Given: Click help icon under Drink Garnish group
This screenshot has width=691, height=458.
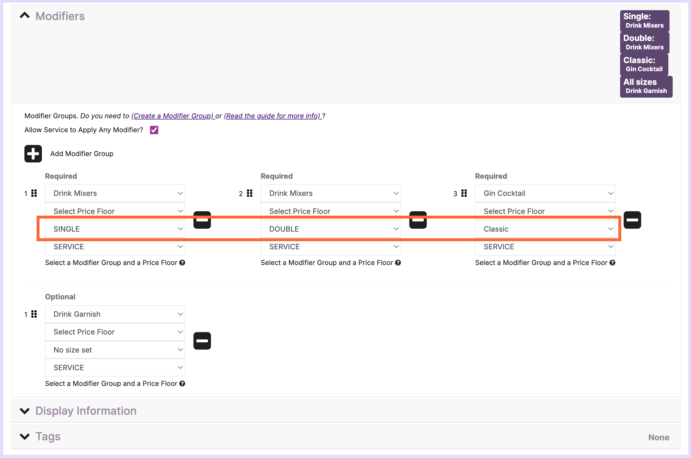Looking at the screenshot, I should coord(182,384).
